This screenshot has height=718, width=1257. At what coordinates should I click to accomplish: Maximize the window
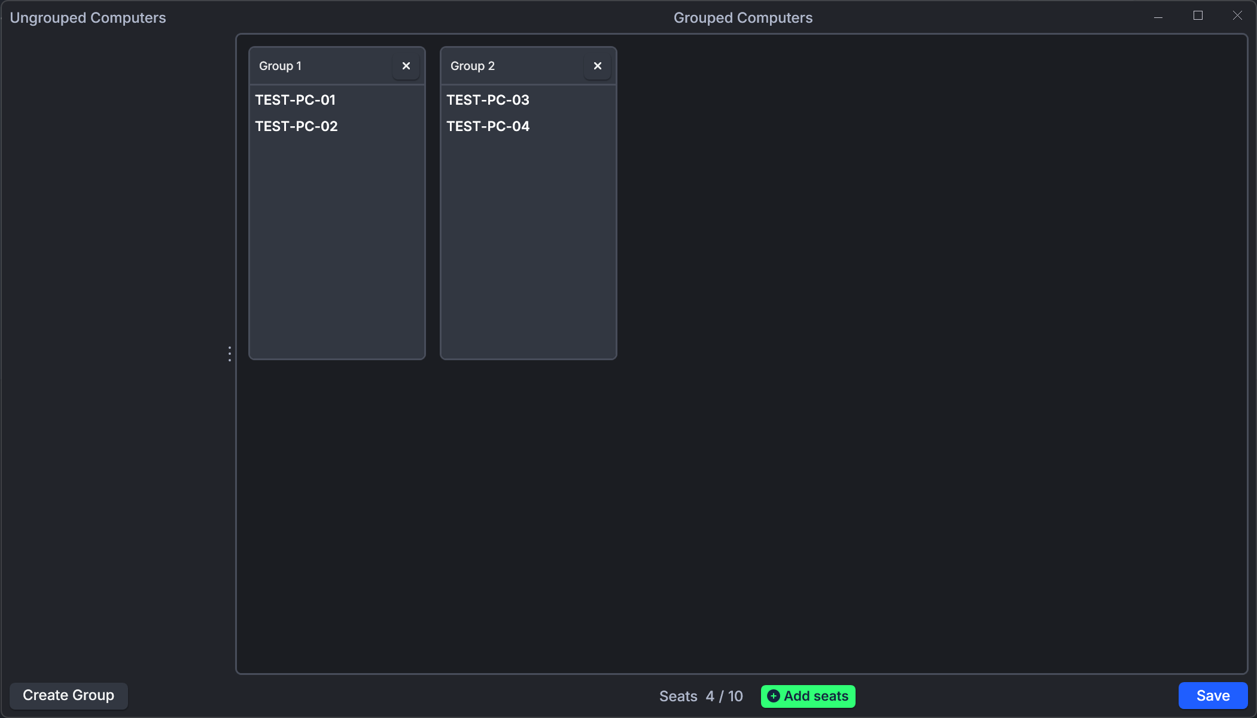[1198, 16]
